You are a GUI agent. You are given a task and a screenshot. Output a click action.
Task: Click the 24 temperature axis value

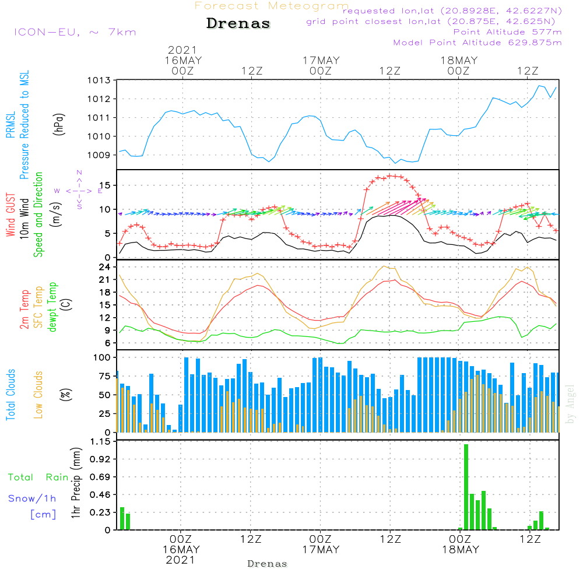(105, 267)
